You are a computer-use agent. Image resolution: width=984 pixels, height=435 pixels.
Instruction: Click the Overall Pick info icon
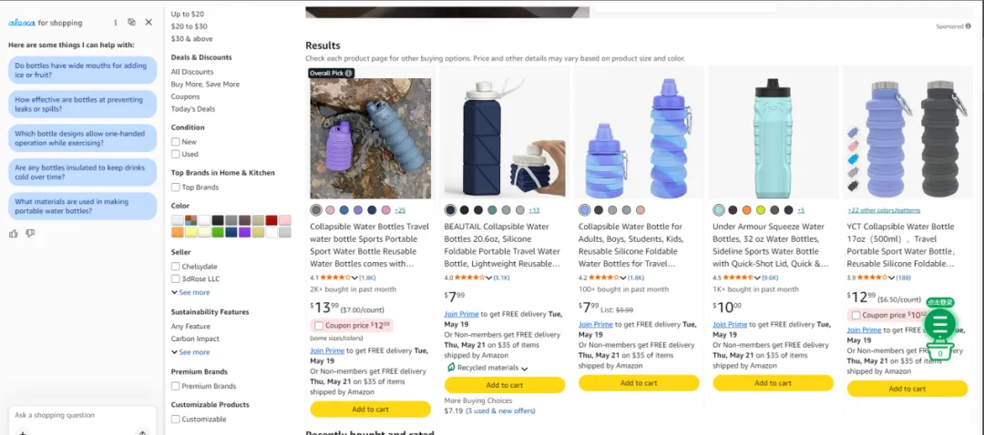[349, 73]
